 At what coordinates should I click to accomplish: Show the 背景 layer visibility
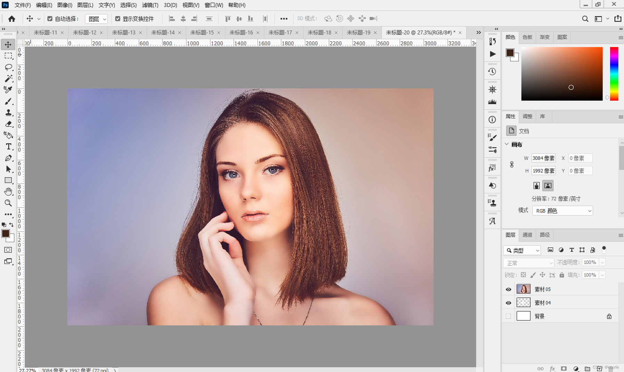pos(508,316)
